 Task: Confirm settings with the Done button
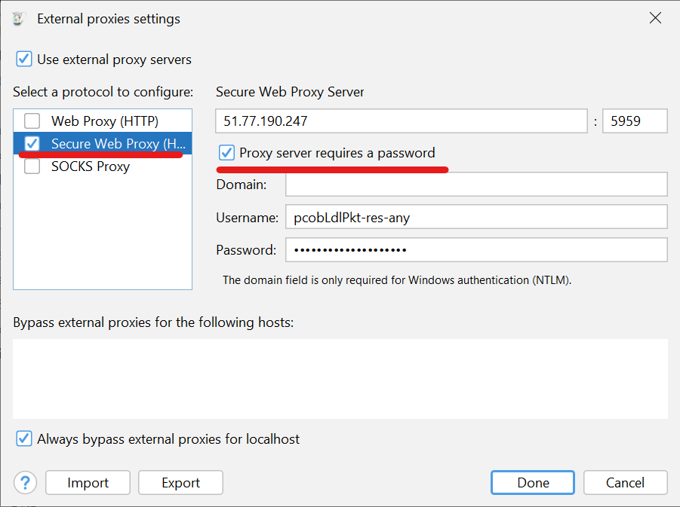(533, 483)
